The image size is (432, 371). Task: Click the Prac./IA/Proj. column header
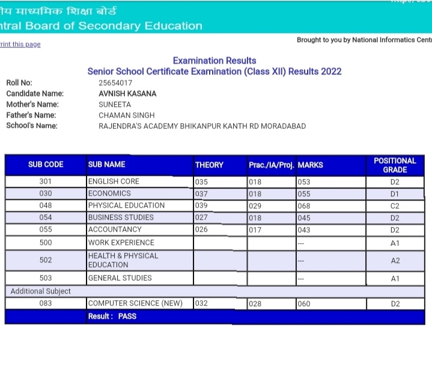[x=272, y=165]
